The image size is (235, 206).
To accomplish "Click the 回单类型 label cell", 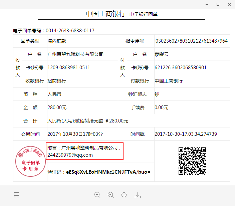I will [30, 41].
